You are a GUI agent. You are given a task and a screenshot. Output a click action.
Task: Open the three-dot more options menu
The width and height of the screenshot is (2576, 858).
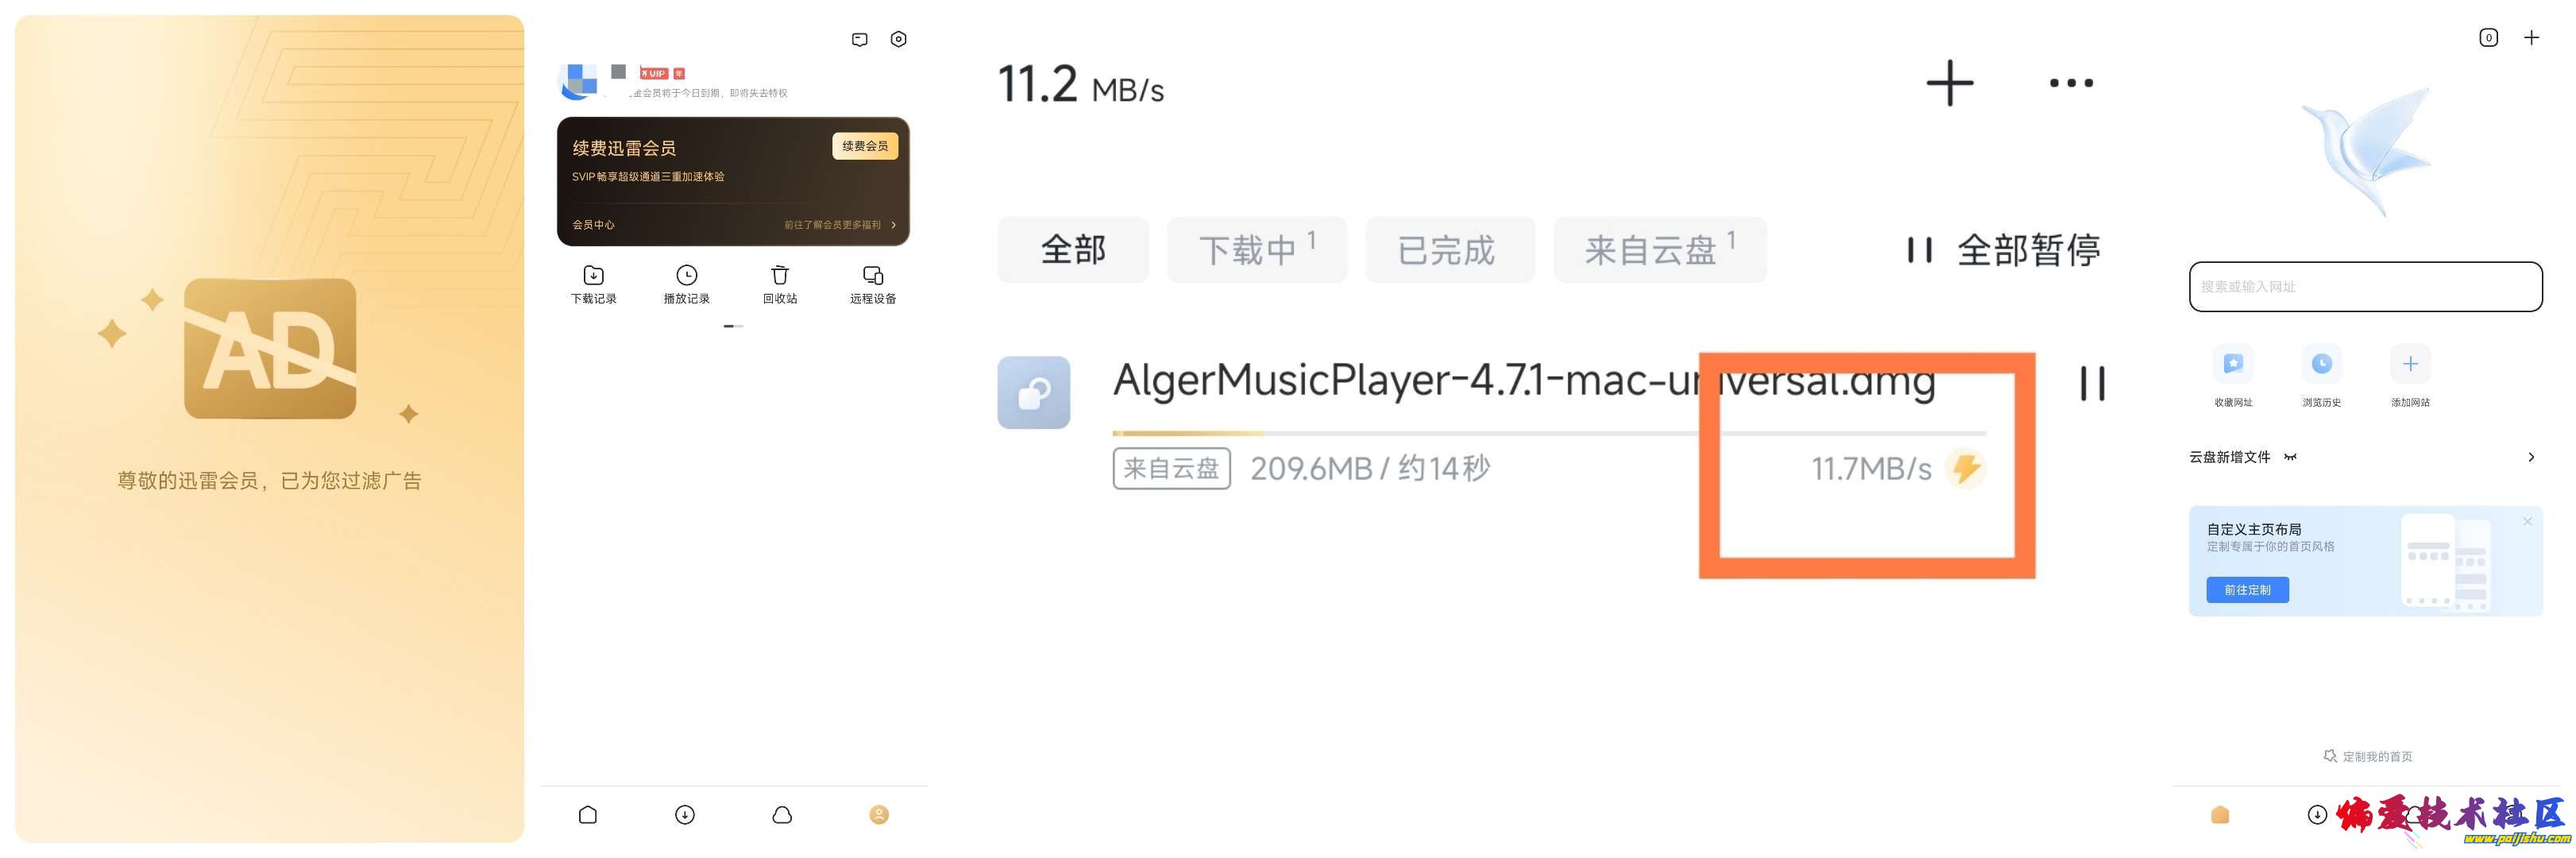(x=2070, y=83)
